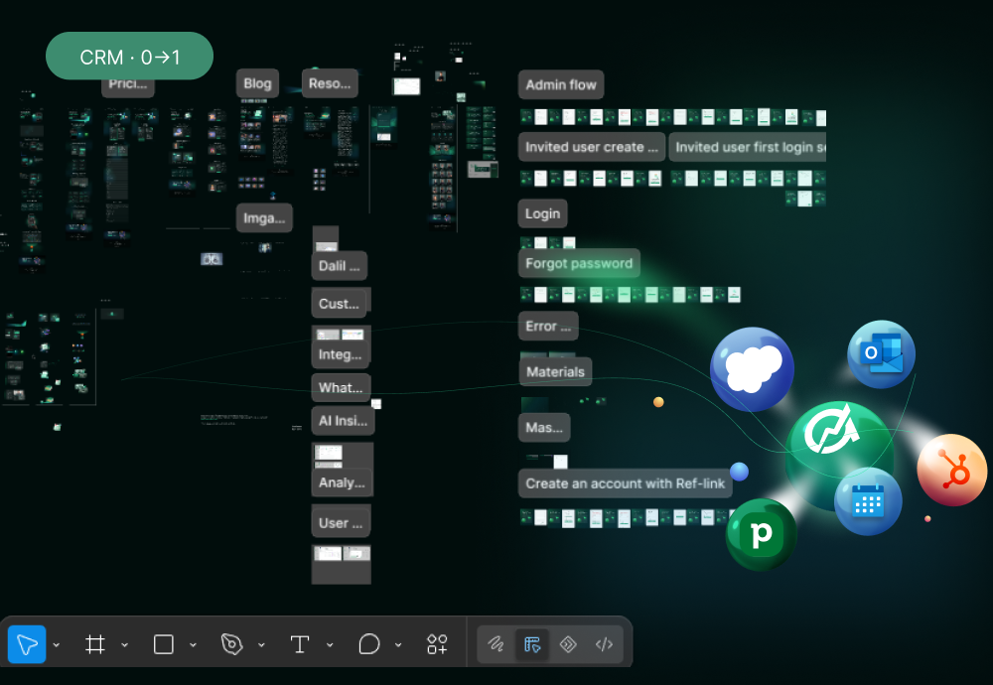
Task: Expand the Rectangle shape options chevron
Action: point(194,645)
